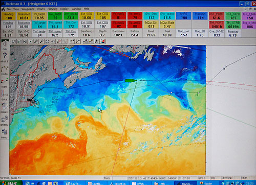The height and width of the screenshot is (185, 256).
Task: Open the polars tool in sidebar
Action: click(x=4, y=108)
